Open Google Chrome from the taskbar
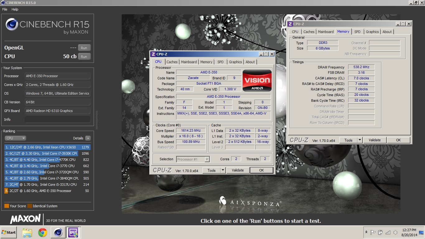The image size is (425, 239). tap(43, 232)
